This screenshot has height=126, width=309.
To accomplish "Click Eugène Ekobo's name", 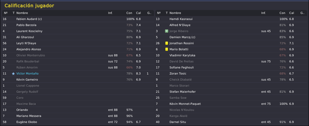I will click(27, 122).
